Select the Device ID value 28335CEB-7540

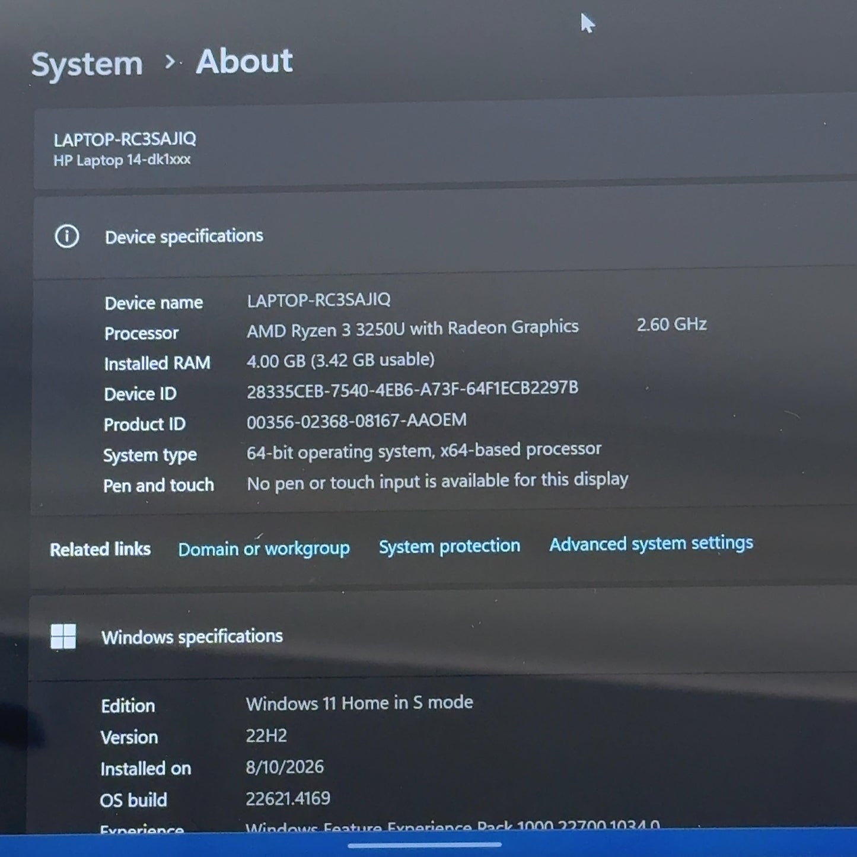tap(412, 390)
